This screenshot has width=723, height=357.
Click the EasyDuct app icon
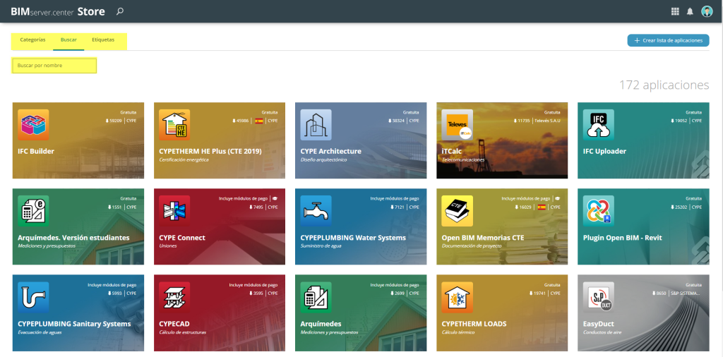598,297
